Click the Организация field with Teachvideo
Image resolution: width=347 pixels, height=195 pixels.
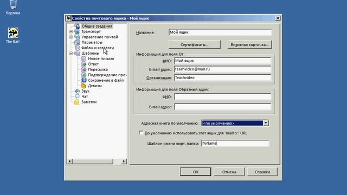(222, 77)
